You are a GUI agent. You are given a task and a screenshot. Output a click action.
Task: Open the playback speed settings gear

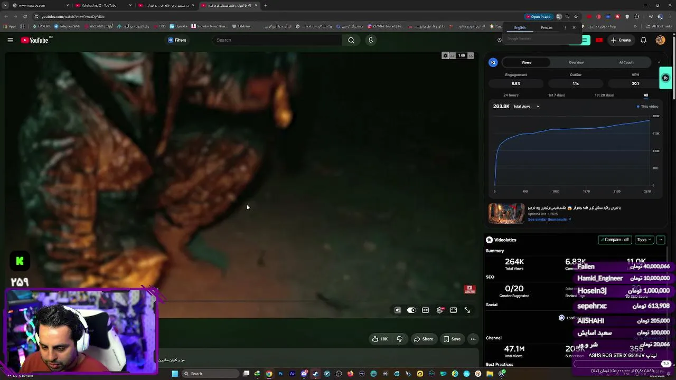445,56
